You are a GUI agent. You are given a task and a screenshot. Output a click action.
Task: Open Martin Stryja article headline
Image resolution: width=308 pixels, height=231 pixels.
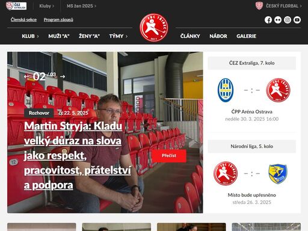click(x=78, y=155)
